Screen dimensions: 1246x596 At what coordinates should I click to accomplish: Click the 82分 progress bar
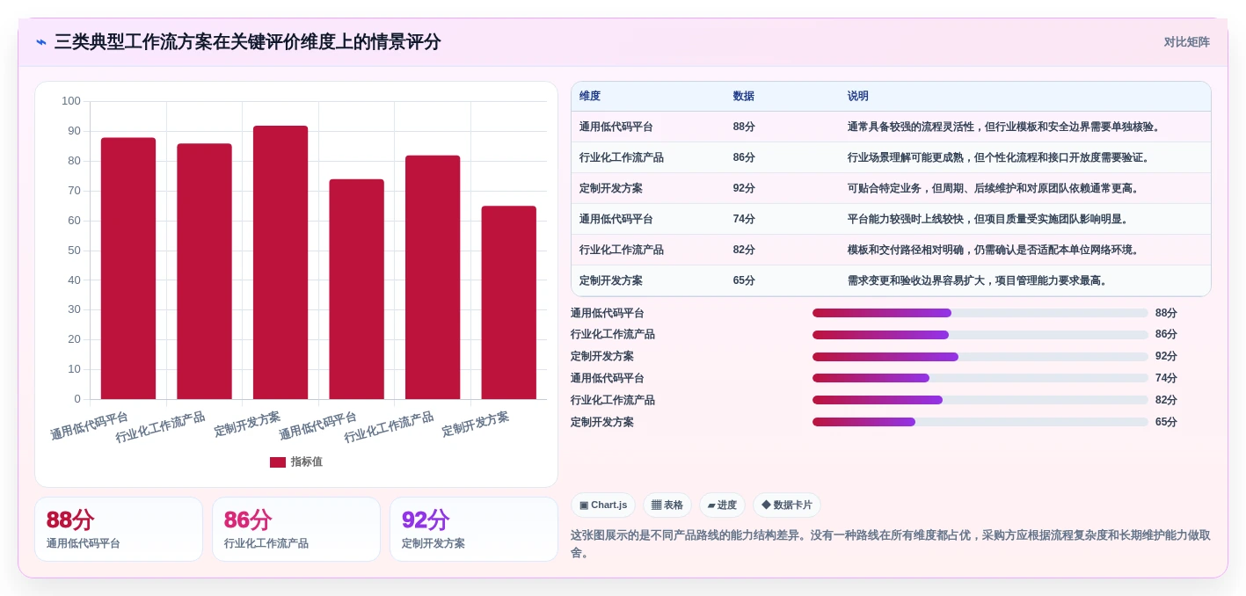980,400
